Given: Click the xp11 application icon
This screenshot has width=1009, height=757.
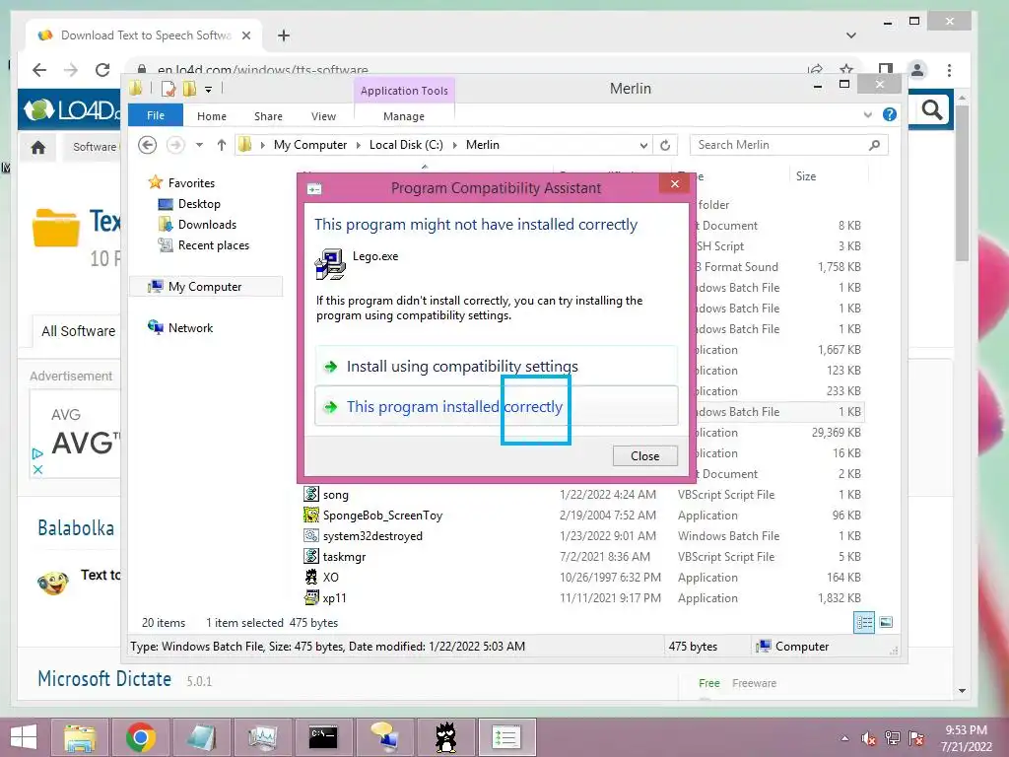Looking at the screenshot, I should click(310, 597).
